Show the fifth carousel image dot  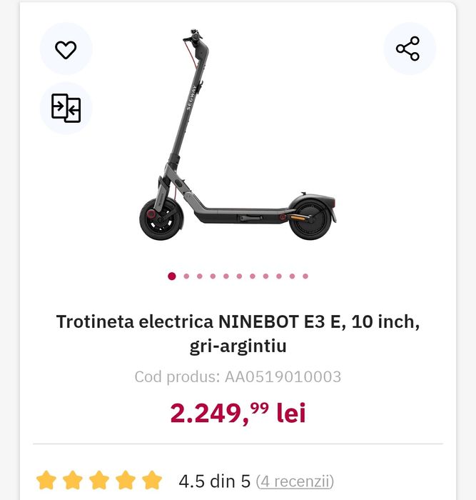point(226,276)
